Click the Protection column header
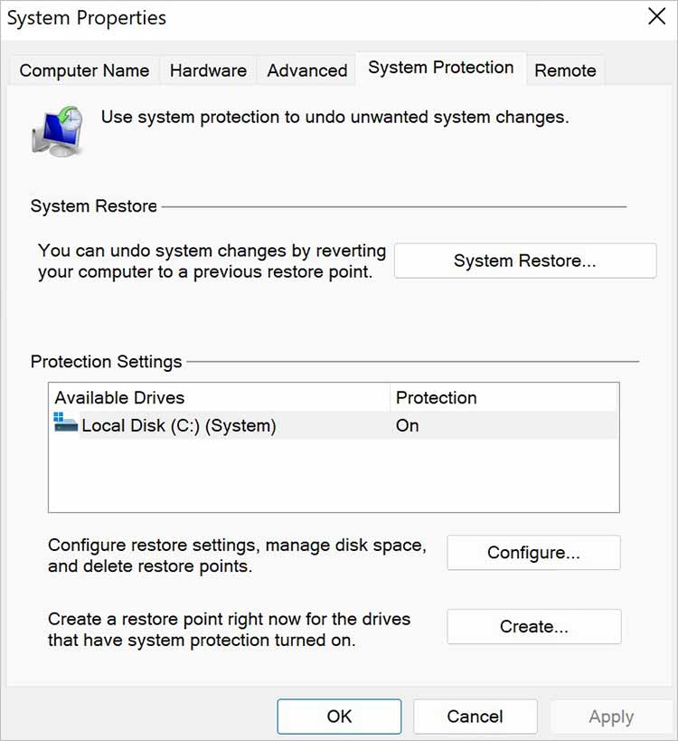This screenshot has height=741, width=678. [436, 398]
